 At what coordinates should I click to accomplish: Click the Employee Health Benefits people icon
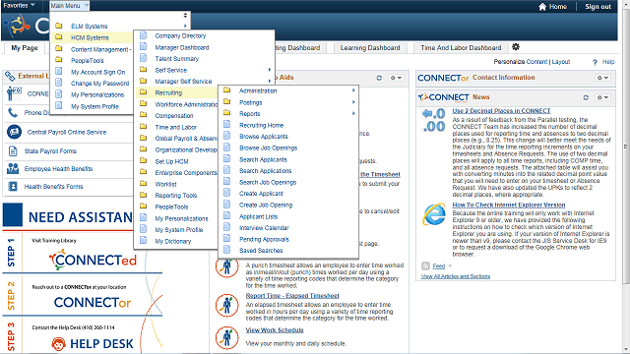[13, 168]
